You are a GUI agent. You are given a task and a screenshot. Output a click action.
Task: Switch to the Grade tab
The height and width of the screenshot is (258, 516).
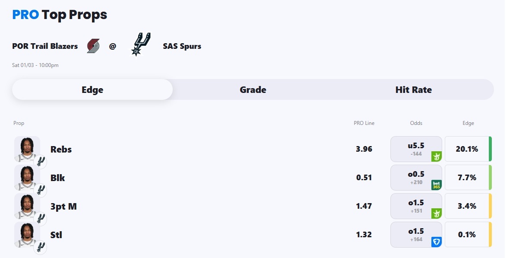tap(253, 90)
